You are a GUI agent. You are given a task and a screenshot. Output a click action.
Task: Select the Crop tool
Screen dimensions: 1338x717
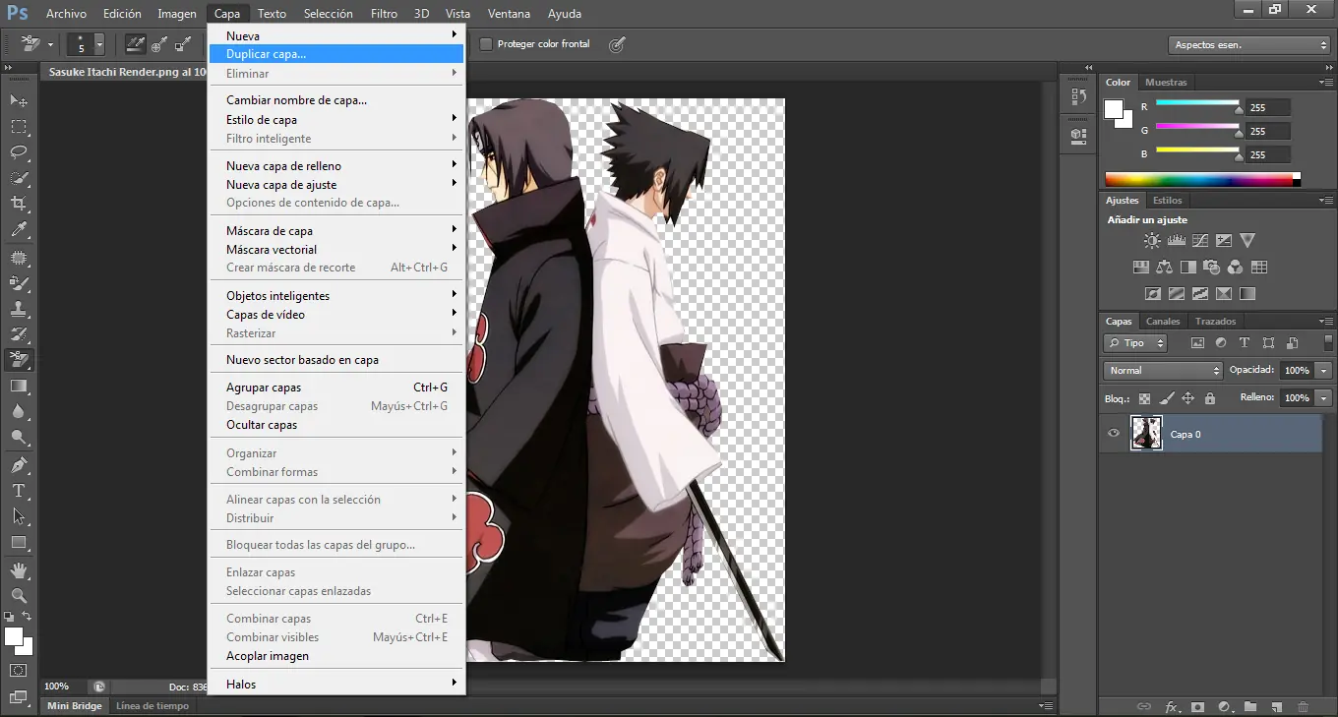click(x=19, y=204)
